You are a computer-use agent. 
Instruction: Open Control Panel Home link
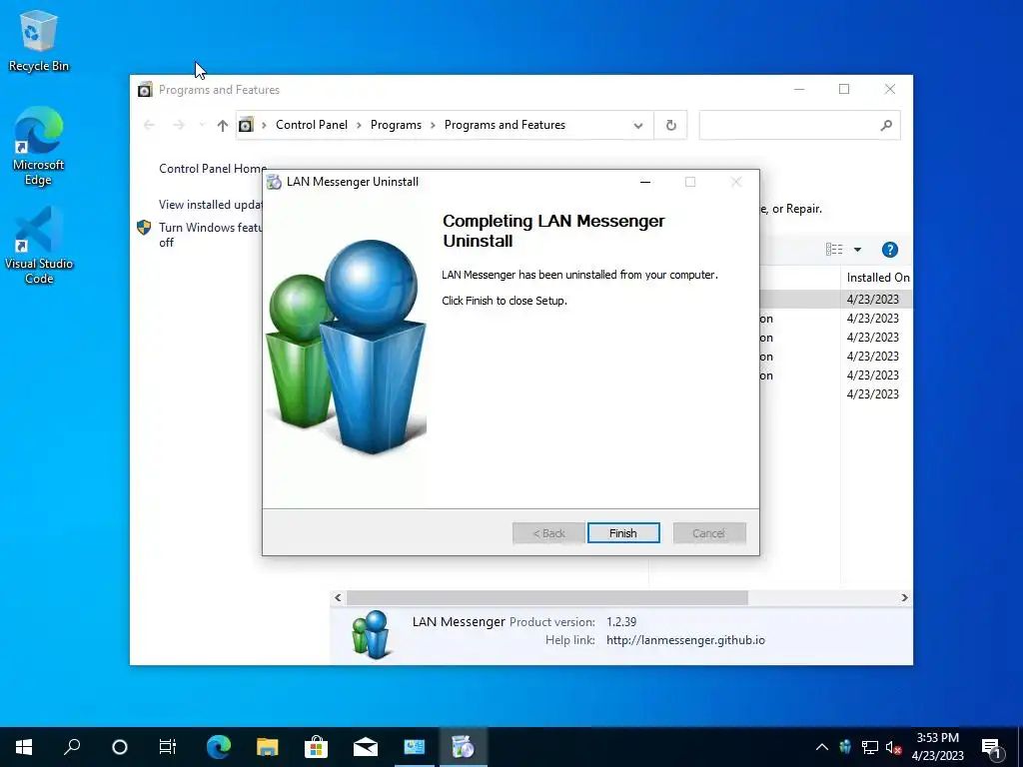(212, 168)
